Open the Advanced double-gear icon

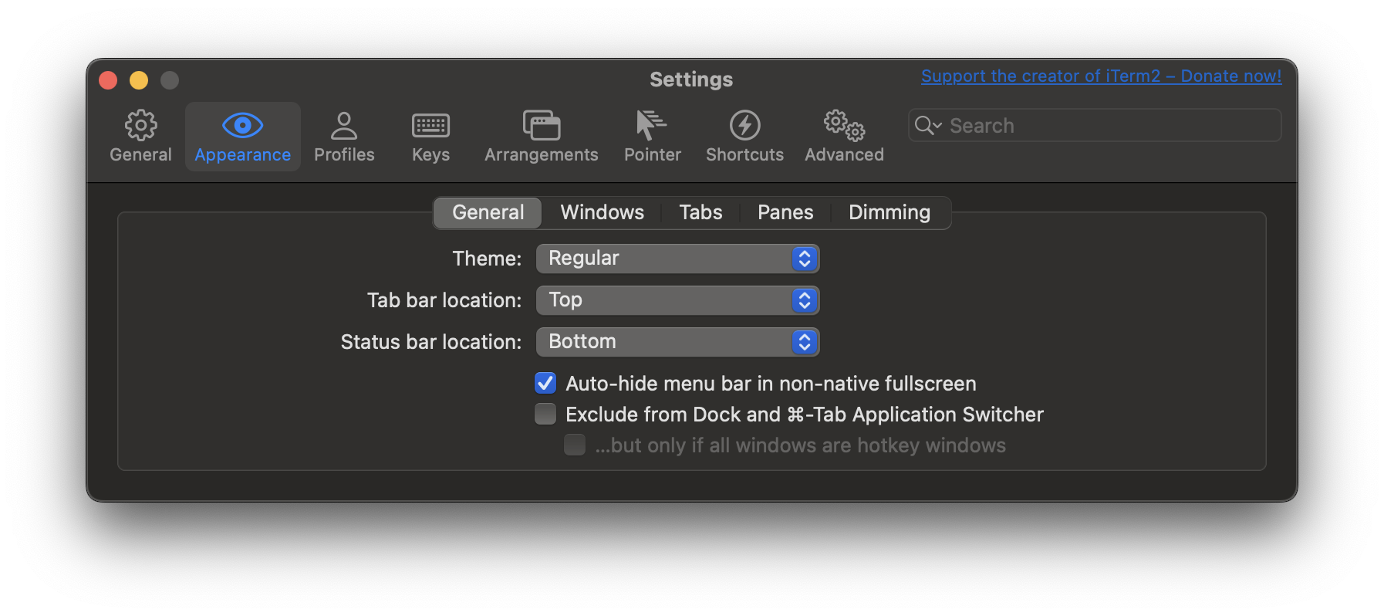coord(844,125)
